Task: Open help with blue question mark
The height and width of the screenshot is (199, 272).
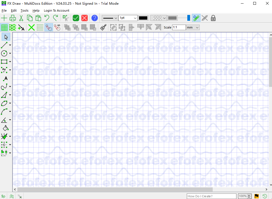Action: coord(95,18)
